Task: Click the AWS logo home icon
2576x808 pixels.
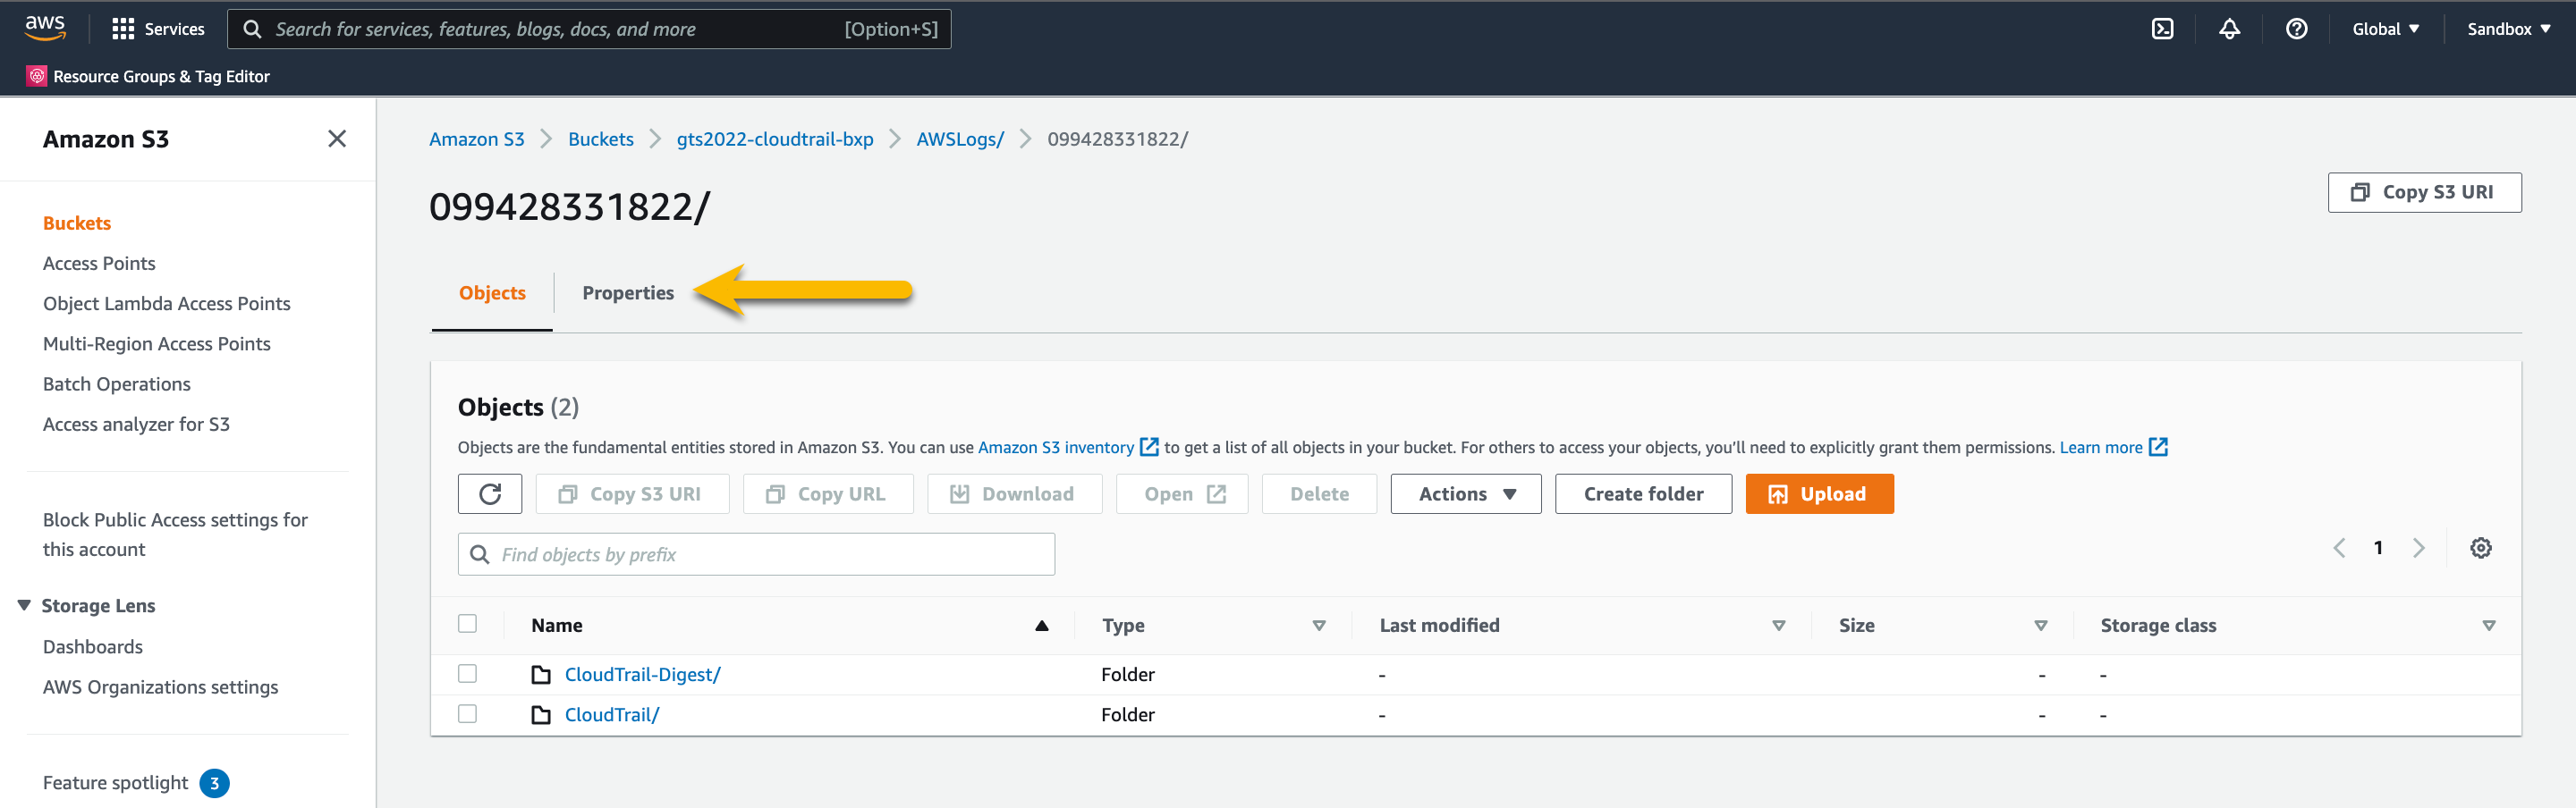Action: coord(45,28)
